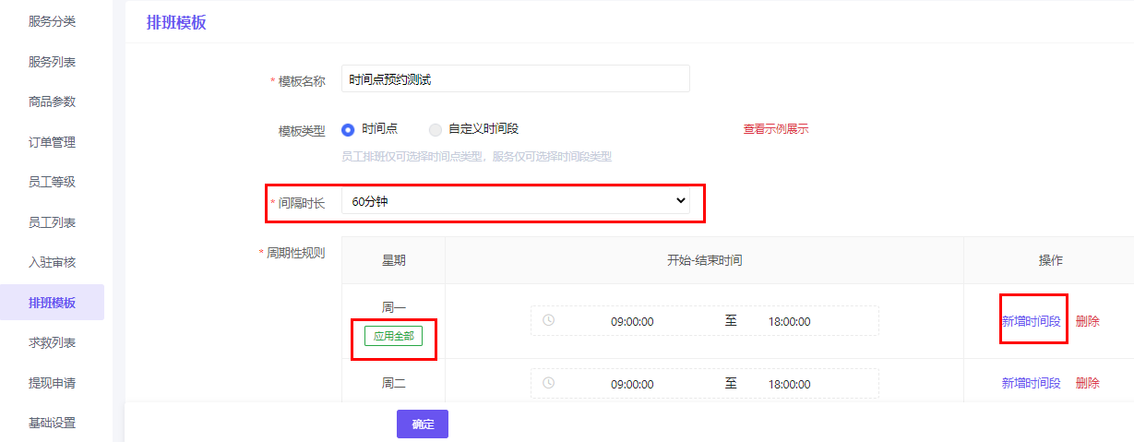Select 提现申请 in the sidebar menu
This screenshot has height=442, width=1134.
click(x=52, y=383)
